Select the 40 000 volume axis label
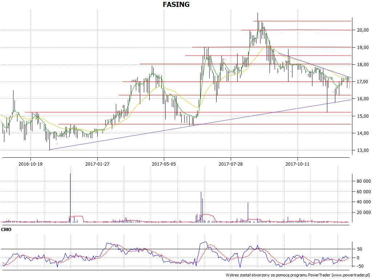Image resolution: width=372 pixels, height=279 pixels. pyautogui.click(x=363, y=202)
